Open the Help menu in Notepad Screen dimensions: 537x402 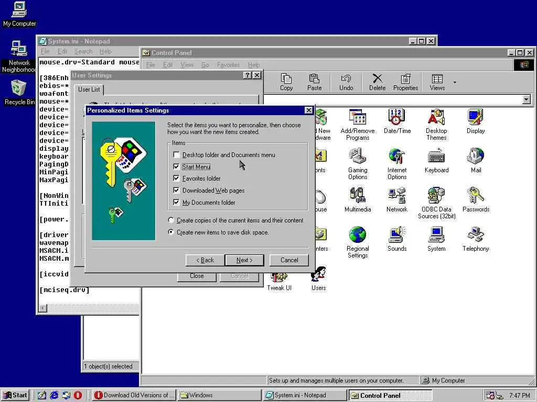[105, 51]
